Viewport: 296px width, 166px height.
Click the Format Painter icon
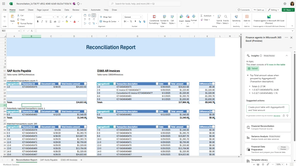[x=18, y=24]
